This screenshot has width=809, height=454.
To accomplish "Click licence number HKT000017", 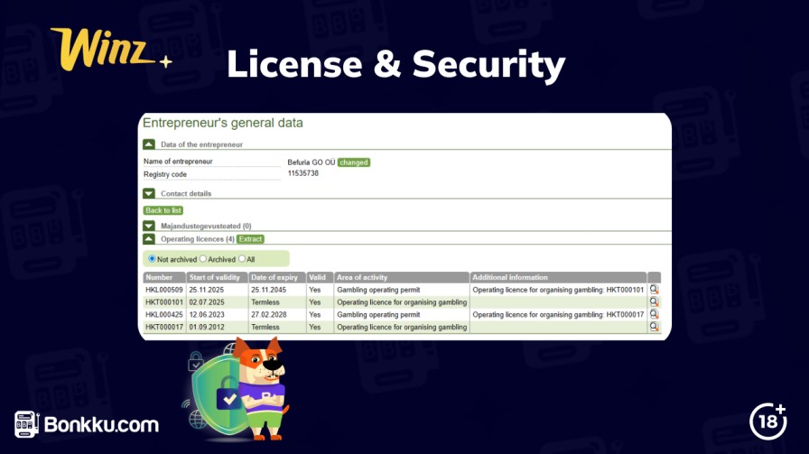I will click(164, 327).
